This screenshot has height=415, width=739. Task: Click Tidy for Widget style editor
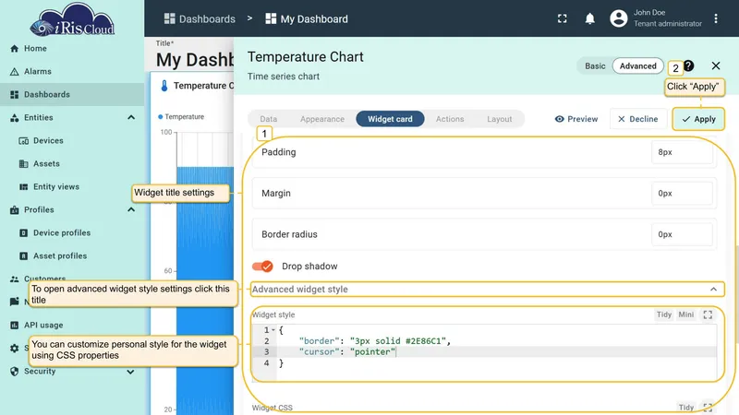tap(664, 314)
